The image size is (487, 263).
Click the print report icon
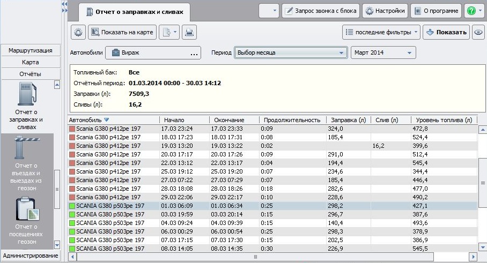click(189, 32)
